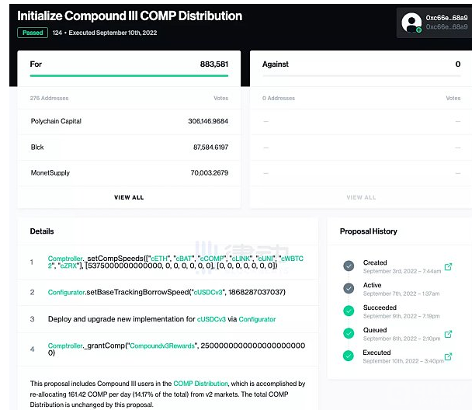The height and width of the screenshot is (410, 472).
Task: Select the Polychain Capital voter row
Action: 129,121
